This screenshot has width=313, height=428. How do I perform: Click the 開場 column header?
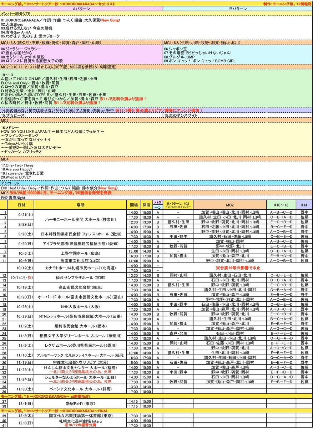134,205
